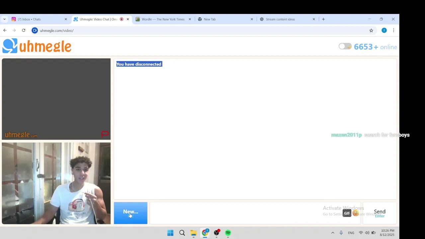Close the Instagram Inbox tab
Image resolution: width=425 pixels, height=239 pixels.
pyautogui.click(x=66, y=19)
